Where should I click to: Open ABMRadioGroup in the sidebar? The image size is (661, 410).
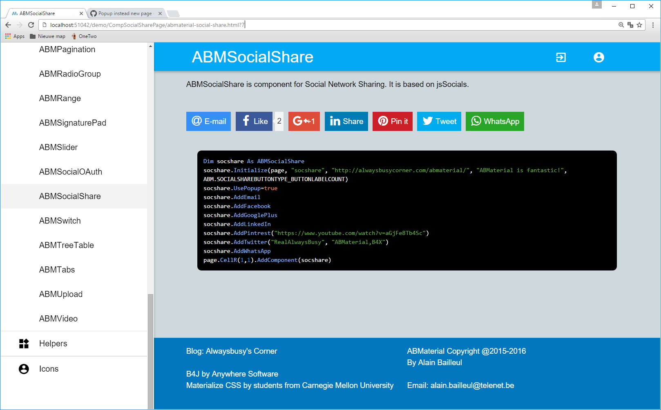coord(74,74)
